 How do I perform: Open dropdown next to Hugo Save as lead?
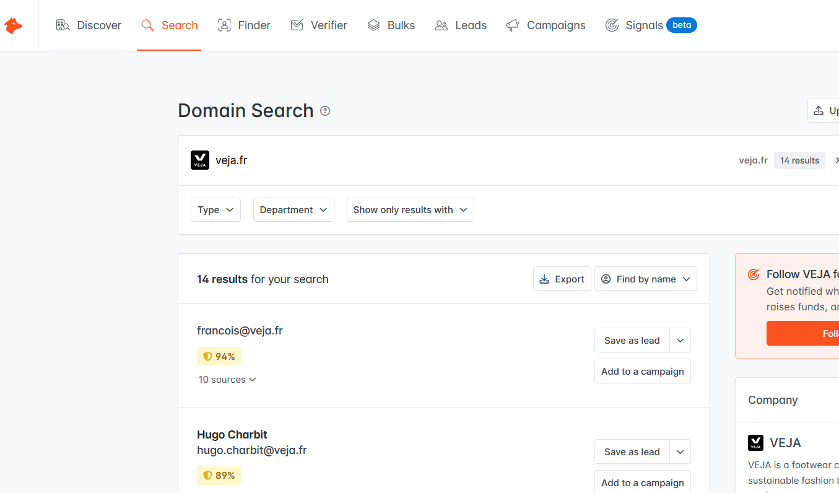[x=680, y=452]
